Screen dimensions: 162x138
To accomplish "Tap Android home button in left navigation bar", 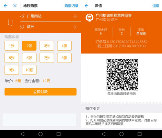I will point(40,134).
